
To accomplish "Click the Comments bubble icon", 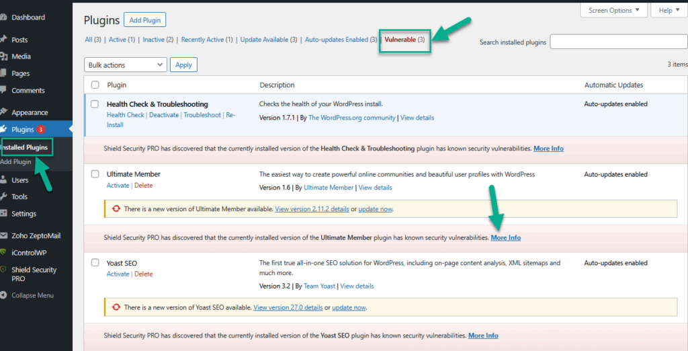I will pos(3,90).
